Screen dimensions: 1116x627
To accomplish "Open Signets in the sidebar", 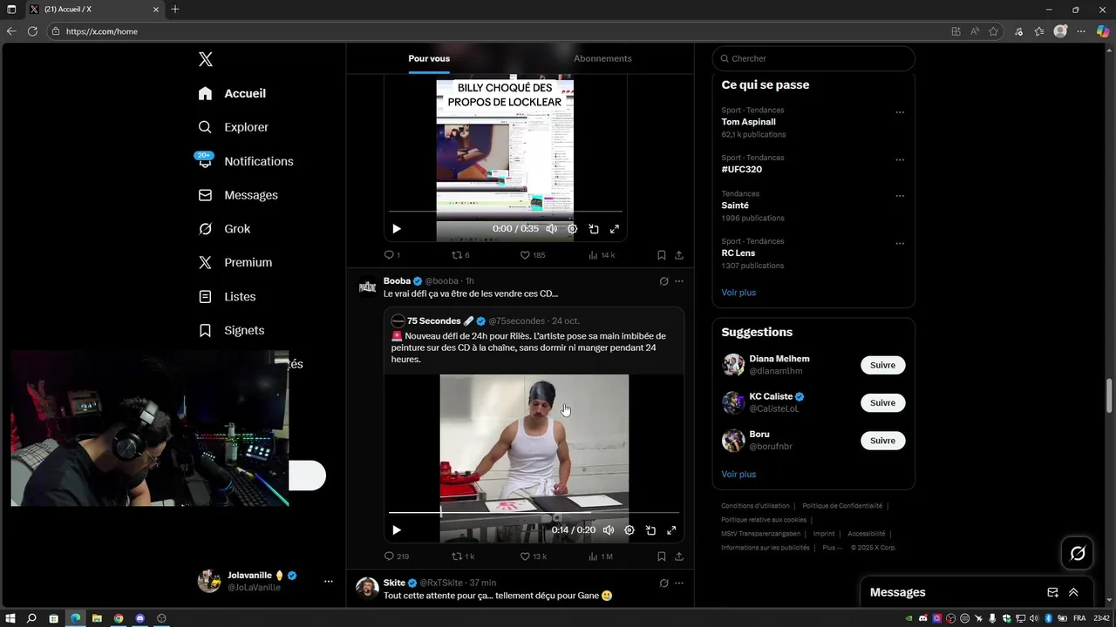I will (231, 330).
